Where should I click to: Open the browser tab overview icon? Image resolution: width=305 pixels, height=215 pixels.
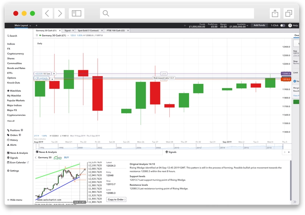tap(289, 13)
